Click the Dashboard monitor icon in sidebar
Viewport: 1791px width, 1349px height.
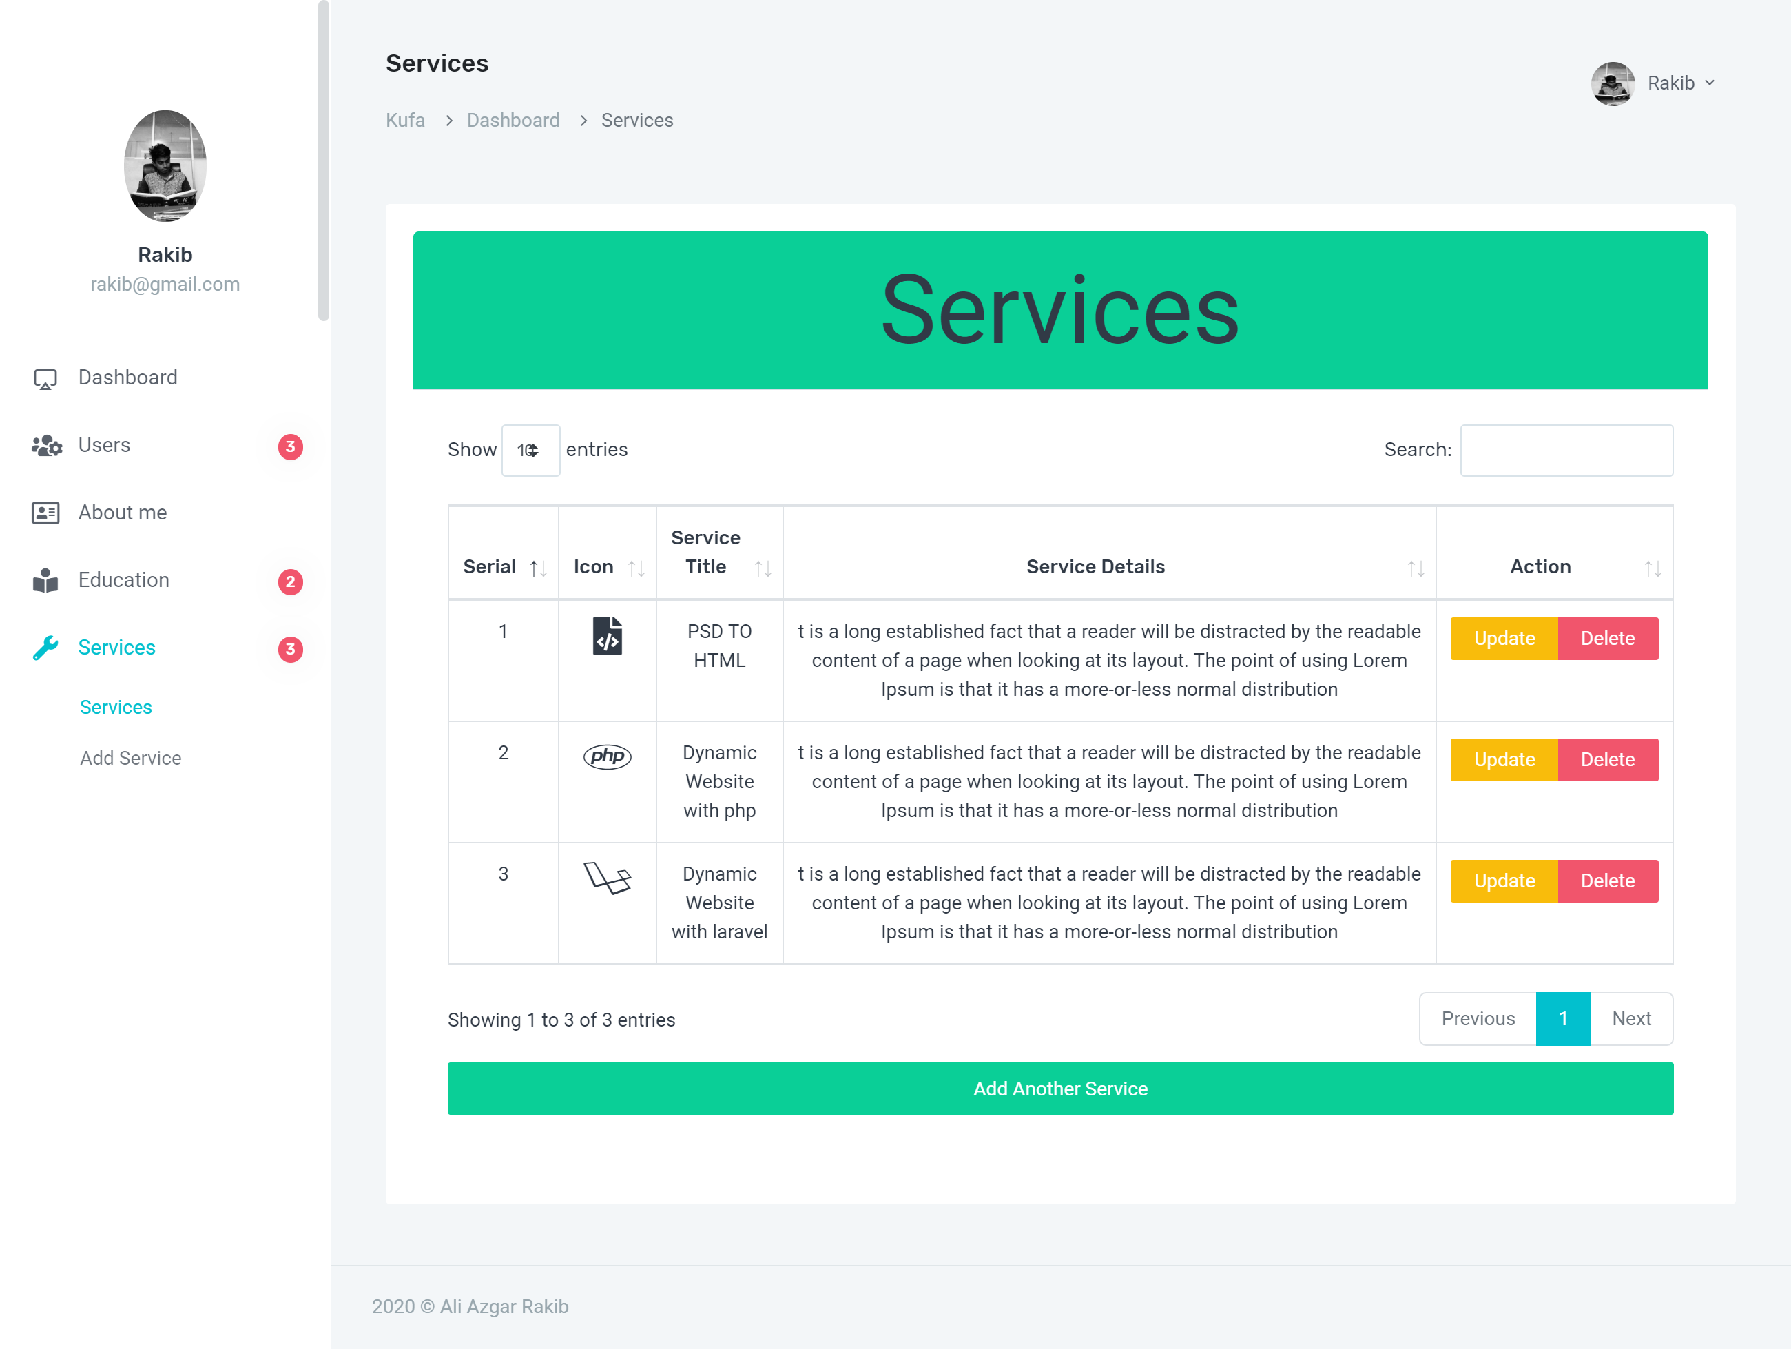pyautogui.click(x=45, y=379)
